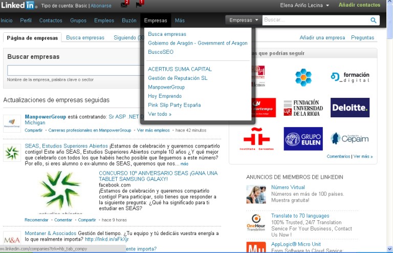Select the Instituto Cervantes logo

coord(257,139)
